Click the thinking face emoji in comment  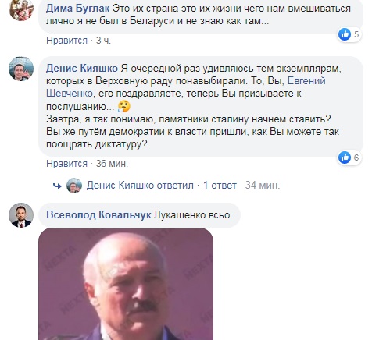[x=124, y=106]
